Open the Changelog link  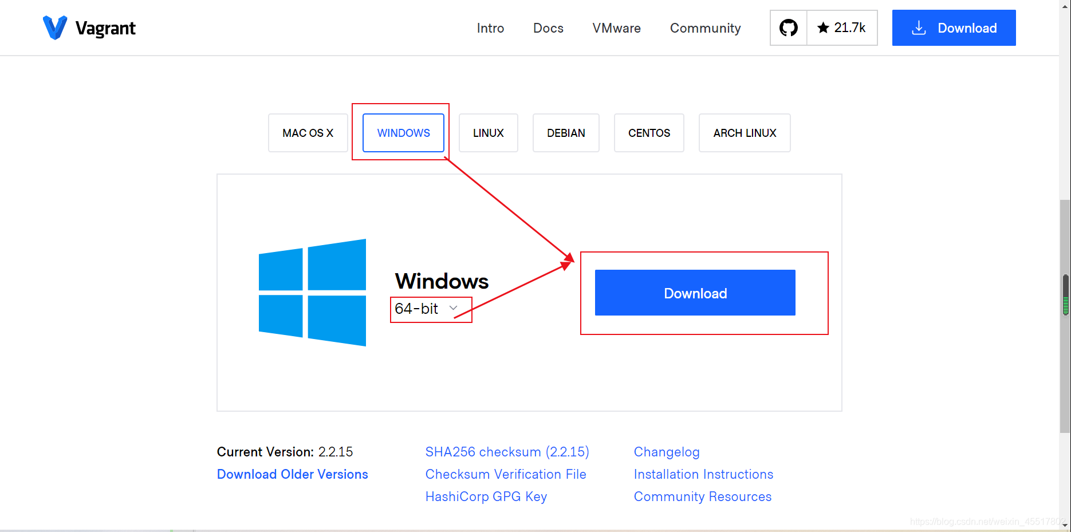coord(667,452)
